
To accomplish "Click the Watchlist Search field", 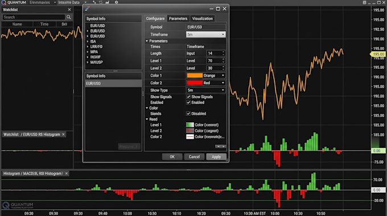I will (34, 17).
